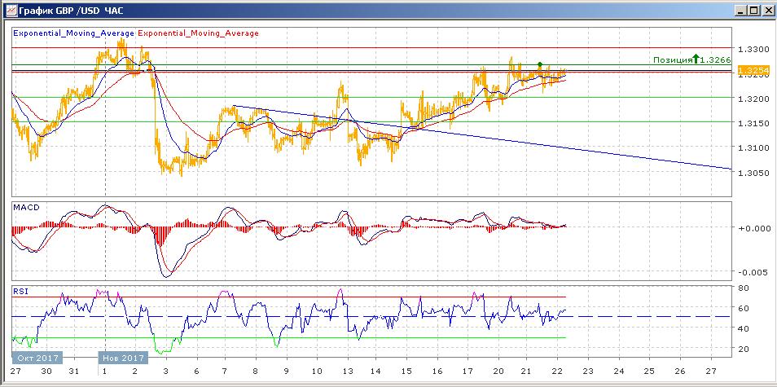Minimize the GBP/USD chart window

tap(740, 10)
